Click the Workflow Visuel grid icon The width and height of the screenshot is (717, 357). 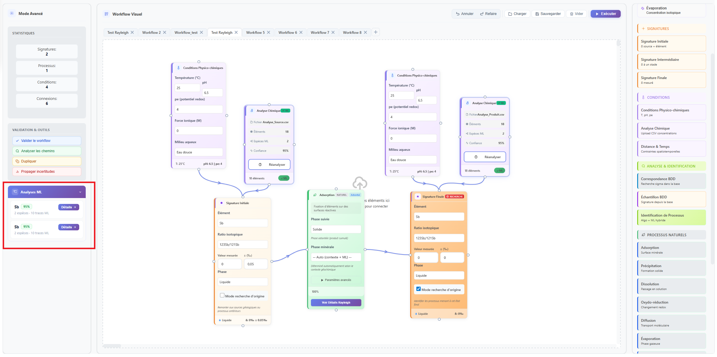pos(106,14)
